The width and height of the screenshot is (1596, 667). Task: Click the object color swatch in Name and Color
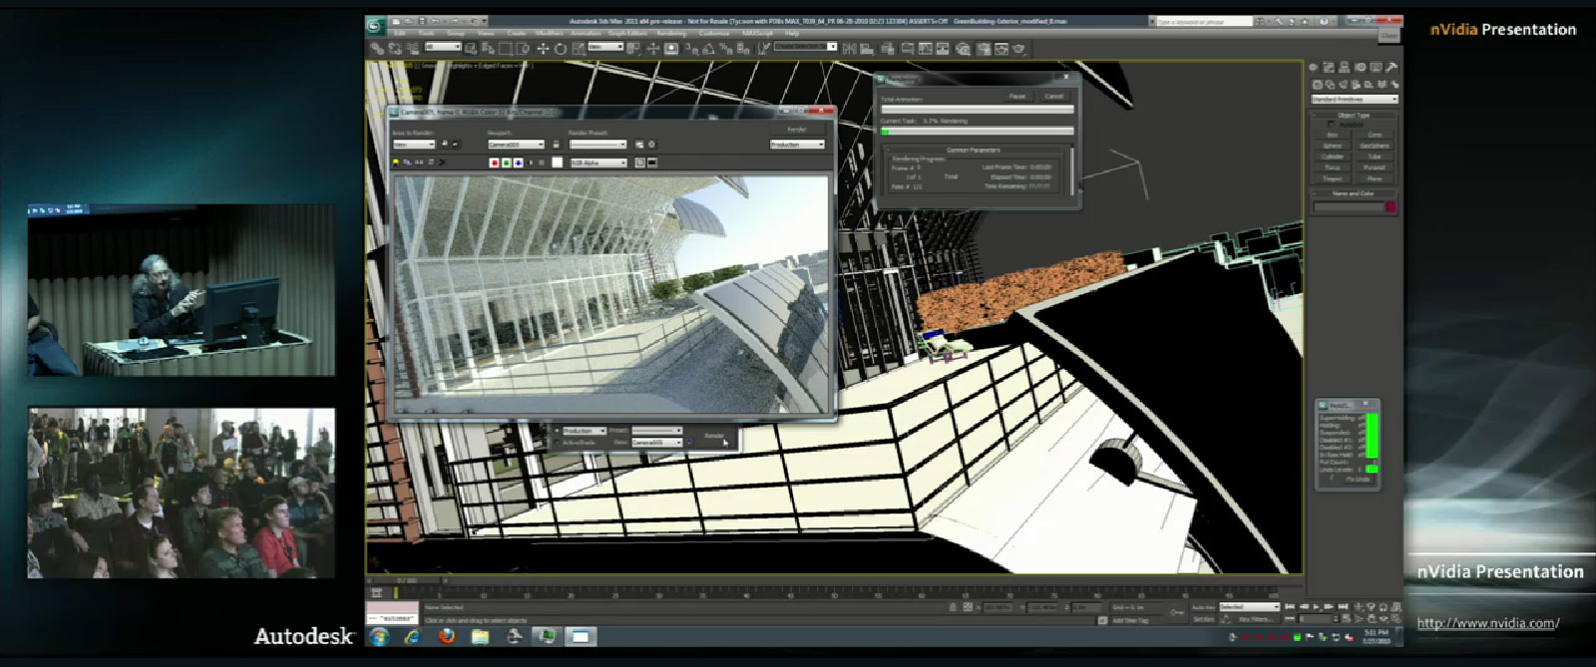(1391, 206)
